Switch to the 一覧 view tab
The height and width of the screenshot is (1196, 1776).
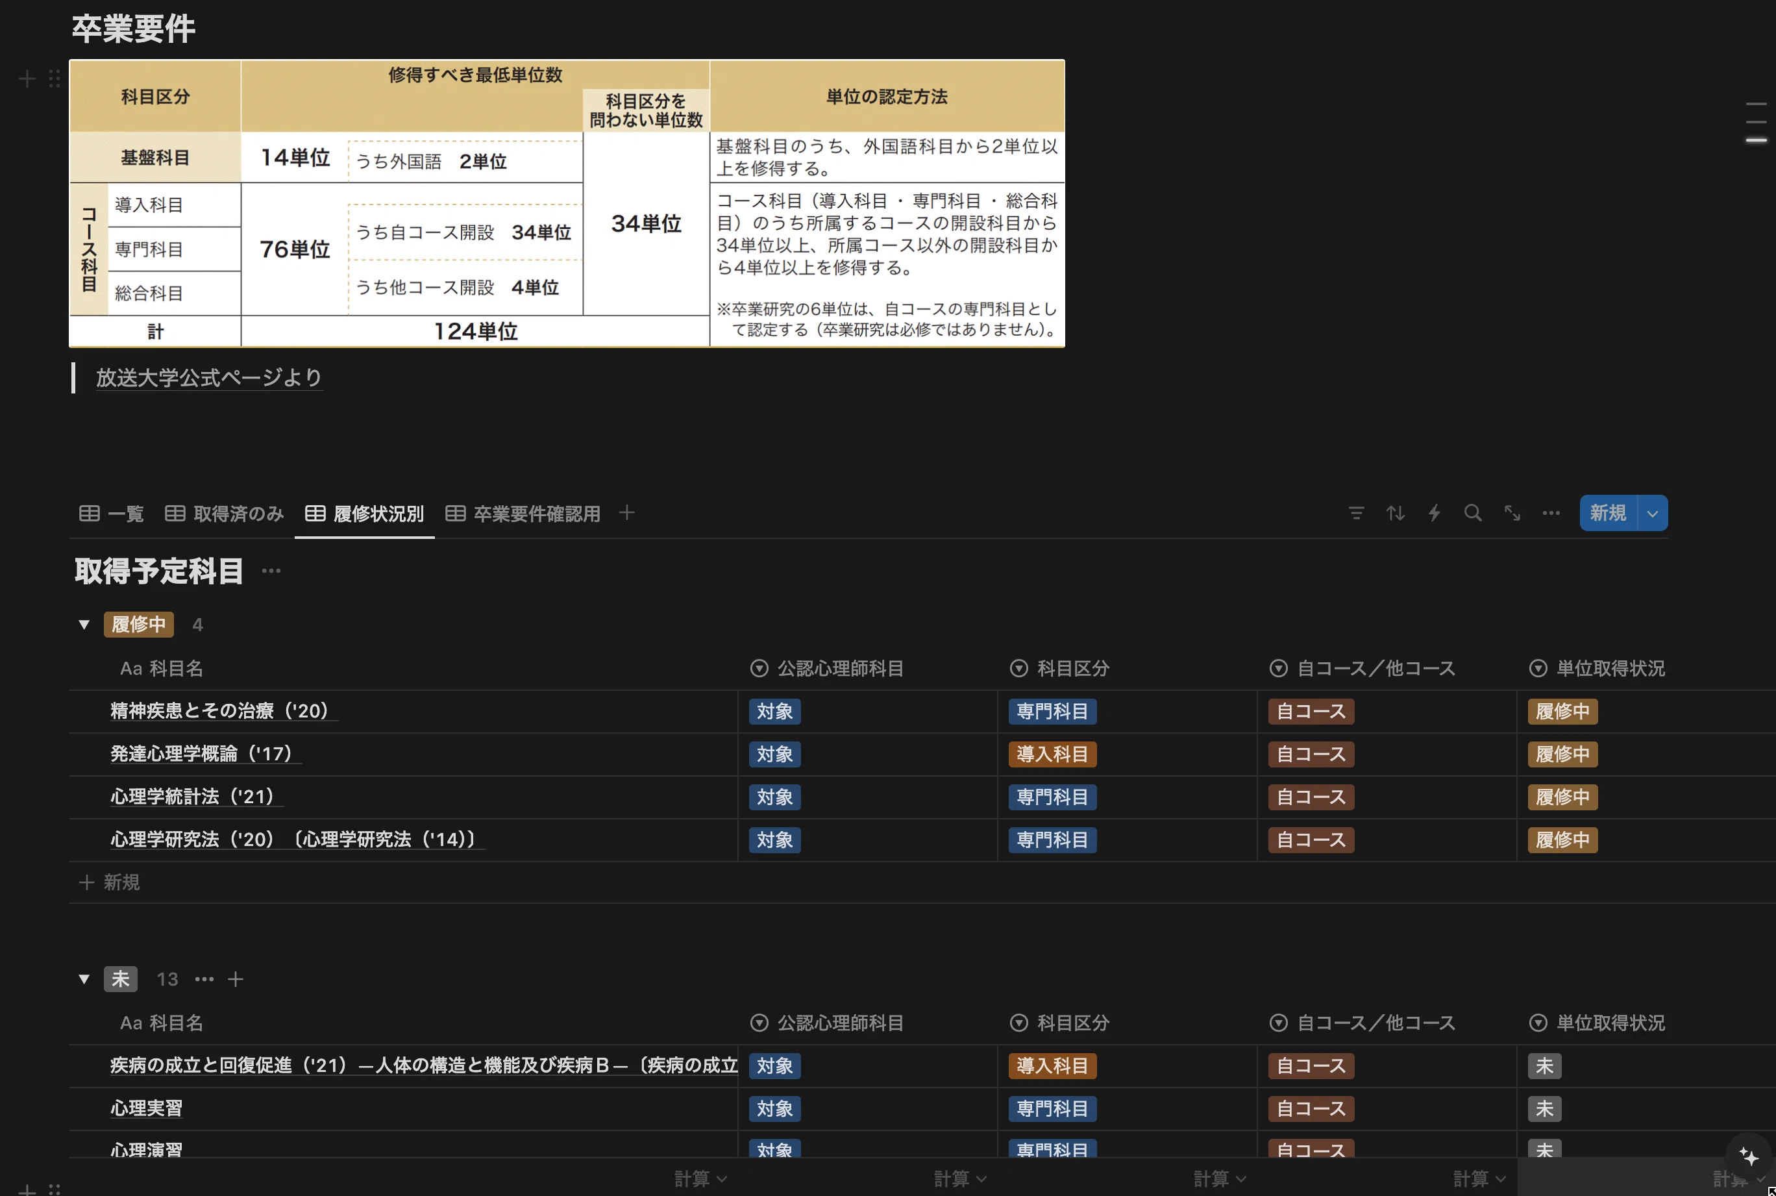(x=112, y=514)
